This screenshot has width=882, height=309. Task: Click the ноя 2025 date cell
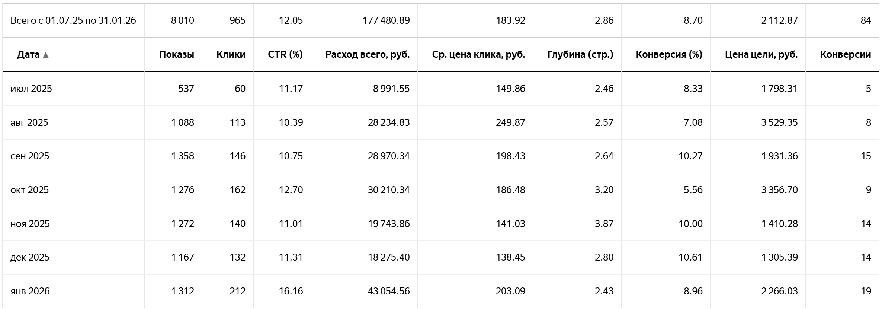(x=30, y=224)
